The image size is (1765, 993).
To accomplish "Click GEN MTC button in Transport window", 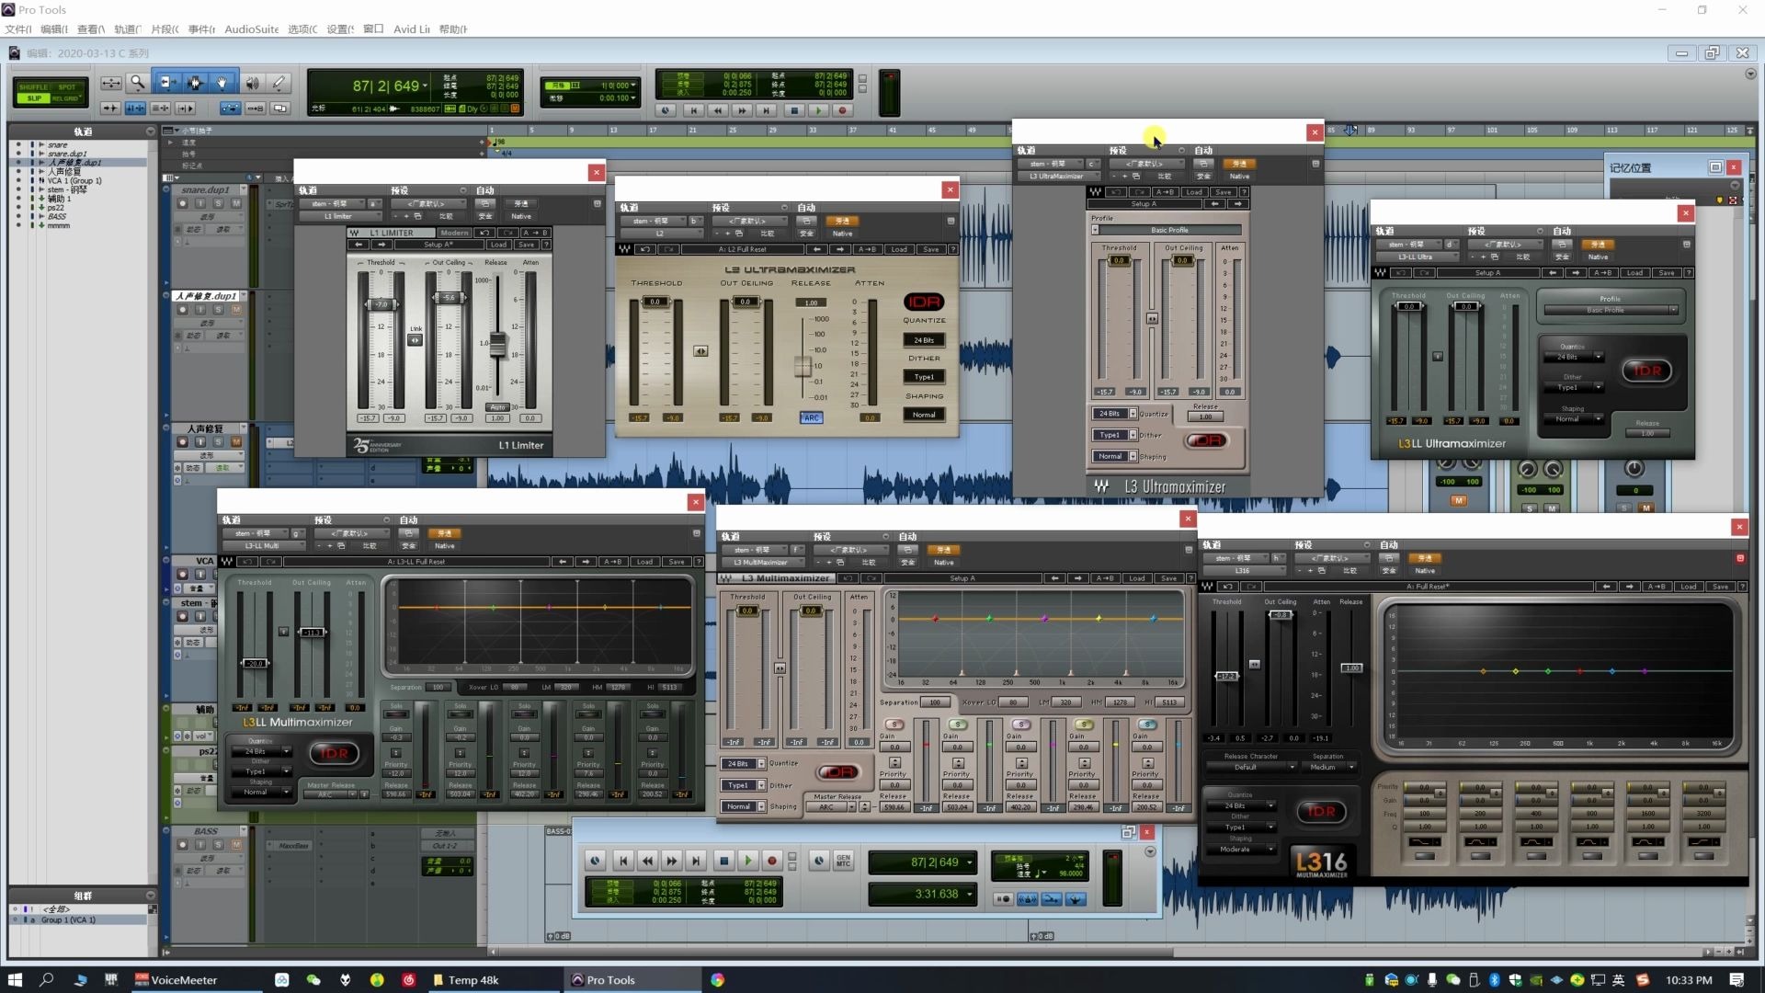I will (x=843, y=861).
